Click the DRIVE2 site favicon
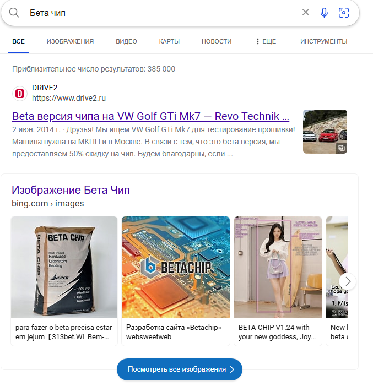 point(20,94)
